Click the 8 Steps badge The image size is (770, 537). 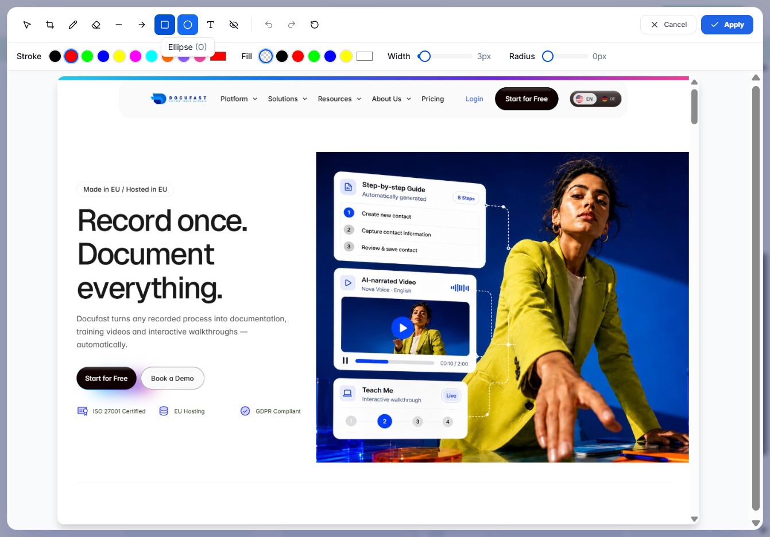(x=466, y=198)
